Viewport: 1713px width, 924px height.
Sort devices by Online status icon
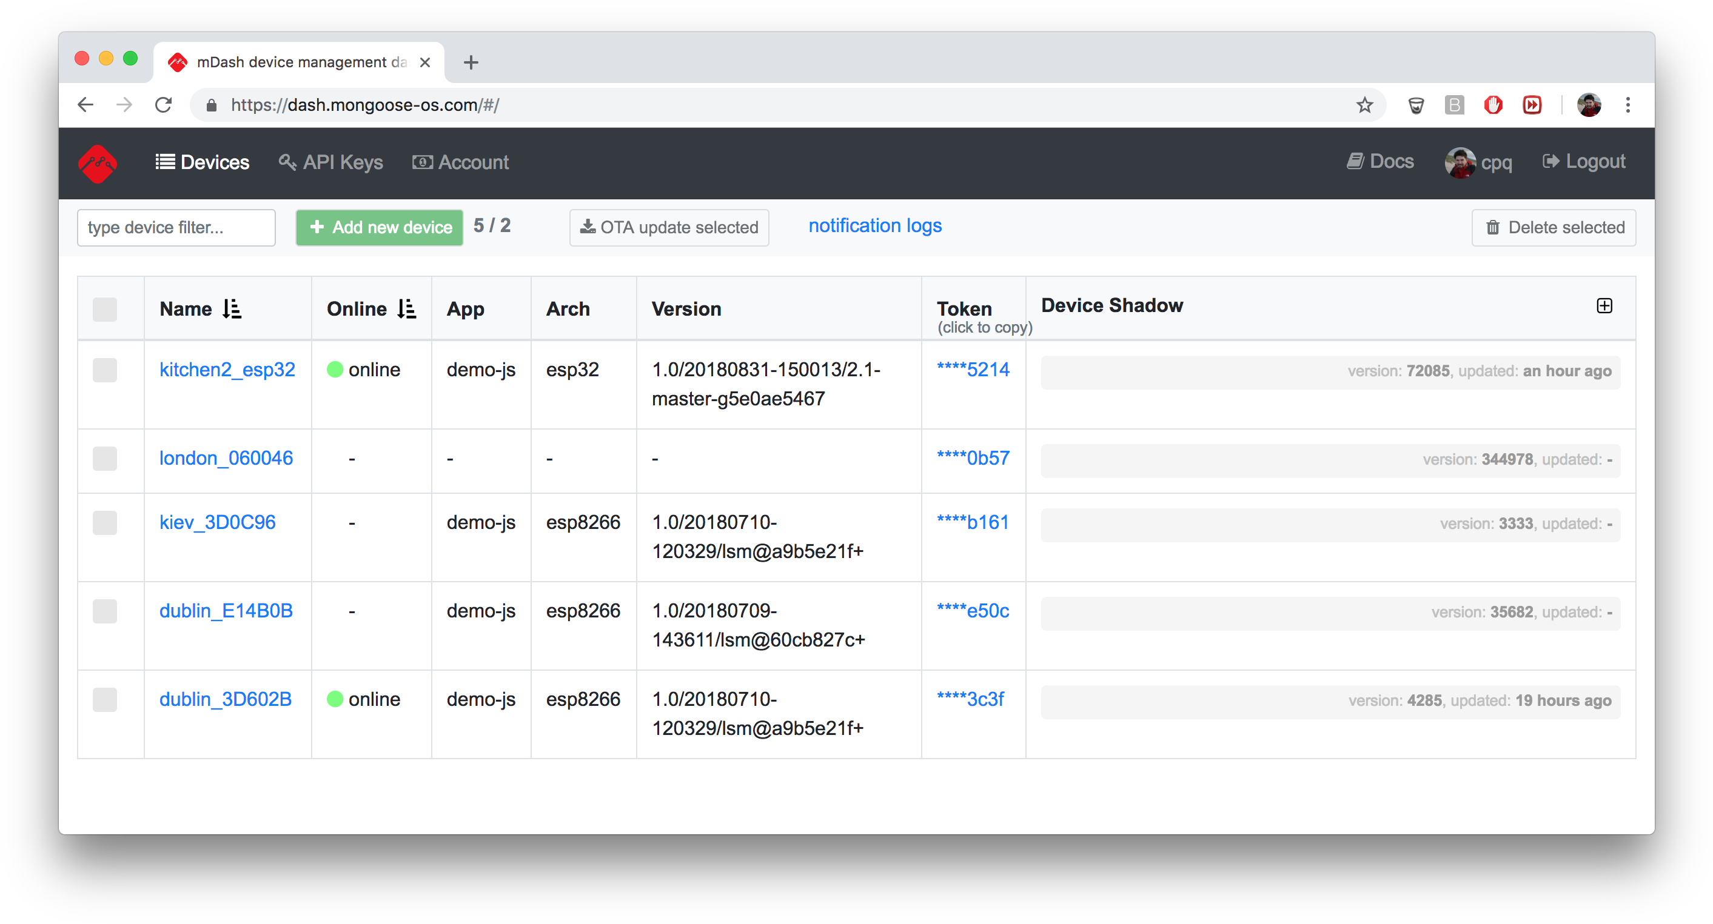coord(406,309)
